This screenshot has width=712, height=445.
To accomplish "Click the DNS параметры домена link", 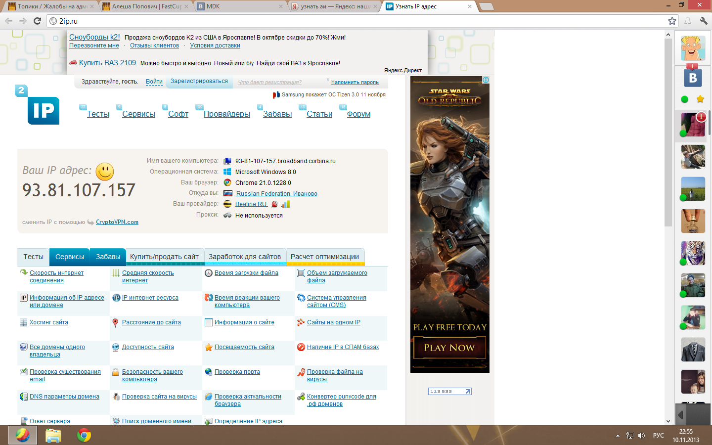I will pyautogui.click(x=64, y=397).
